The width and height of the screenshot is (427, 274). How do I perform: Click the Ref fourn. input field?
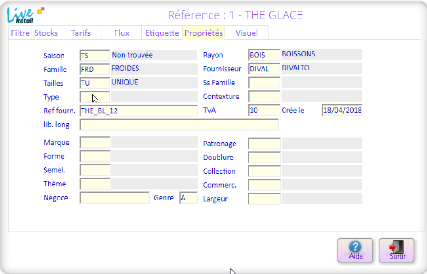[138, 111]
